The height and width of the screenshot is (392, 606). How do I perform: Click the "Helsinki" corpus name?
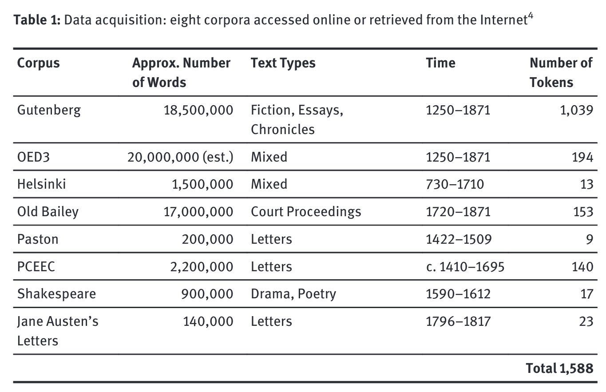[x=41, y=184]
